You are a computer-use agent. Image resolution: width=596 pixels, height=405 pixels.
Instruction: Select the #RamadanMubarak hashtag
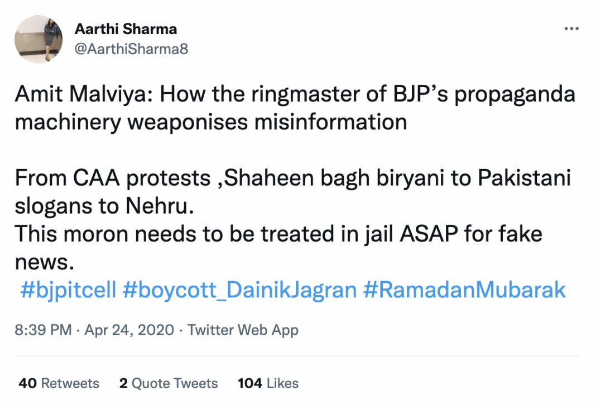pos(464,290)
